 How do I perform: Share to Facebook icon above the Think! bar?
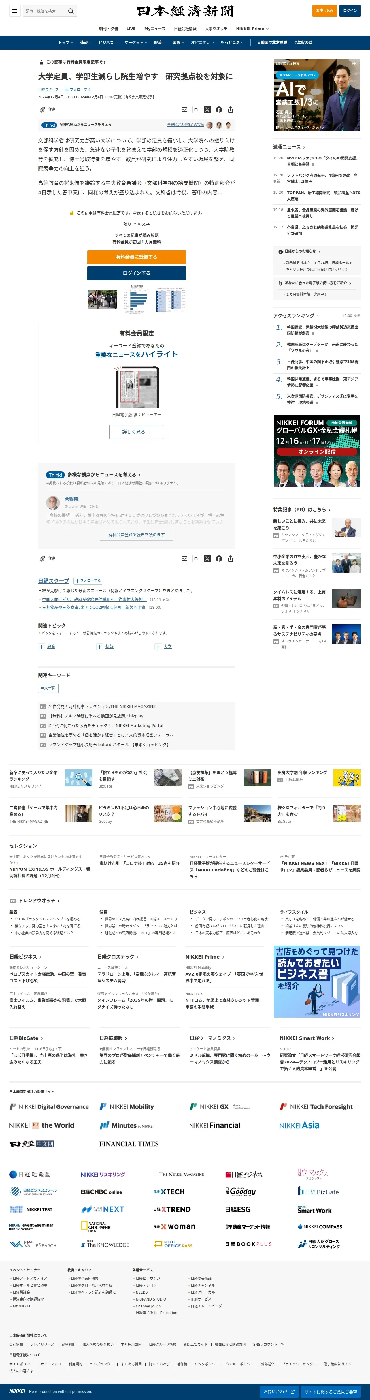pos(219,110)
